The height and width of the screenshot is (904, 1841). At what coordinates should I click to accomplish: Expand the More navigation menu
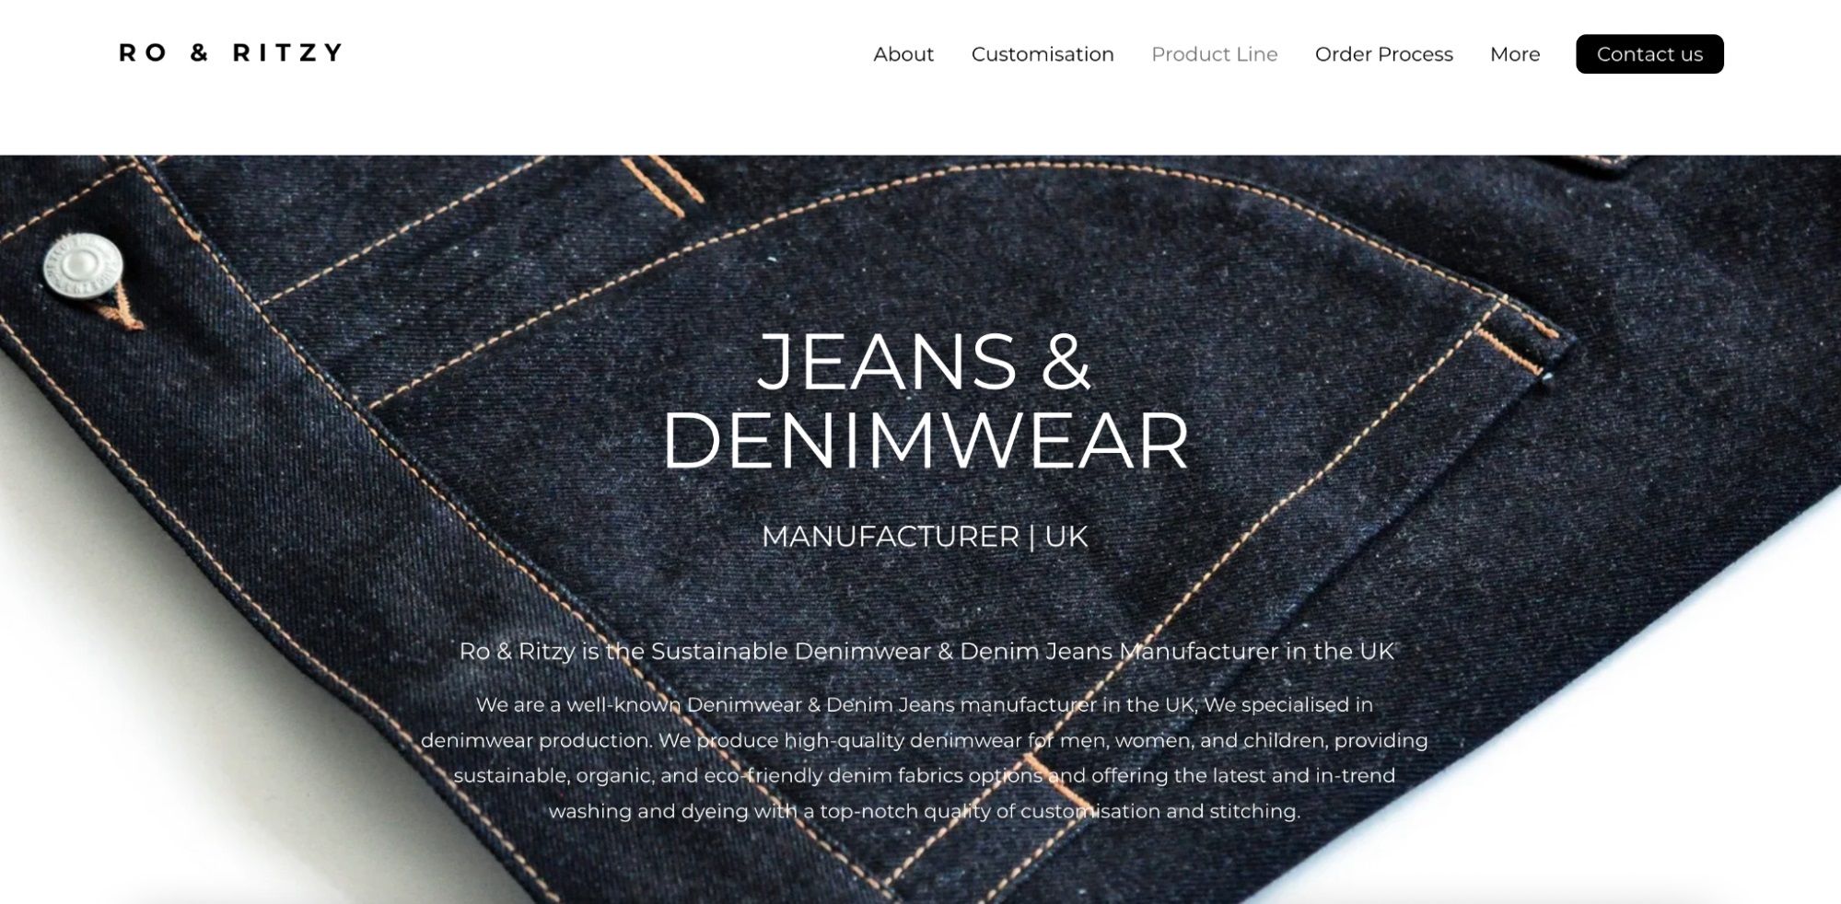(x=1515, y=54)
